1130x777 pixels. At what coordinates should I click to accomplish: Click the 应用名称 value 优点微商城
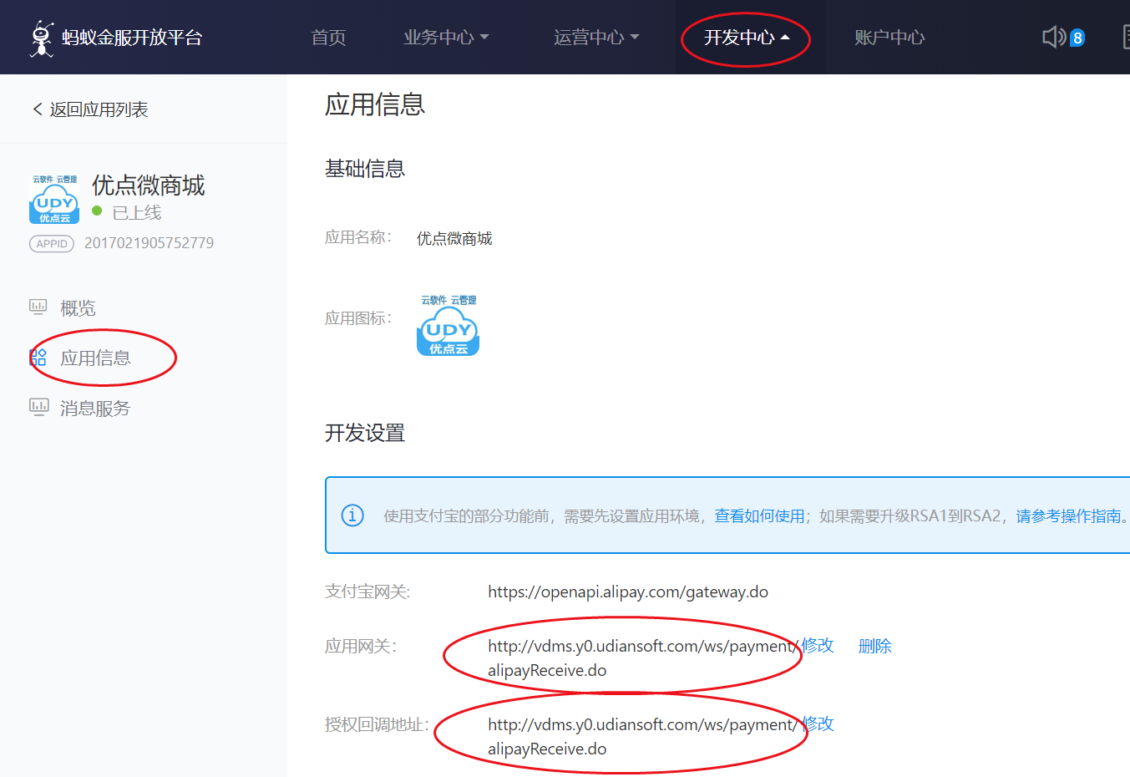click(x=454, y=239)
